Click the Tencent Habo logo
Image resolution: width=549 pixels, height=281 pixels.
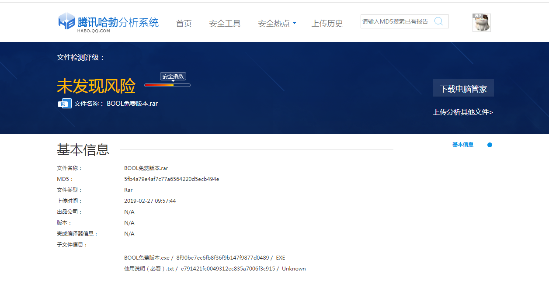(108, 22)
